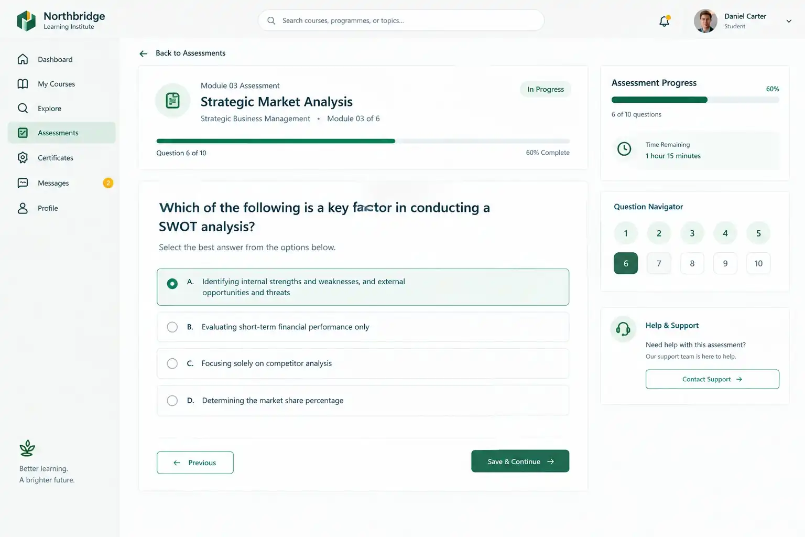Open the Dashboard menu item
The image size is (805, 537).
[x=62, y=59]
